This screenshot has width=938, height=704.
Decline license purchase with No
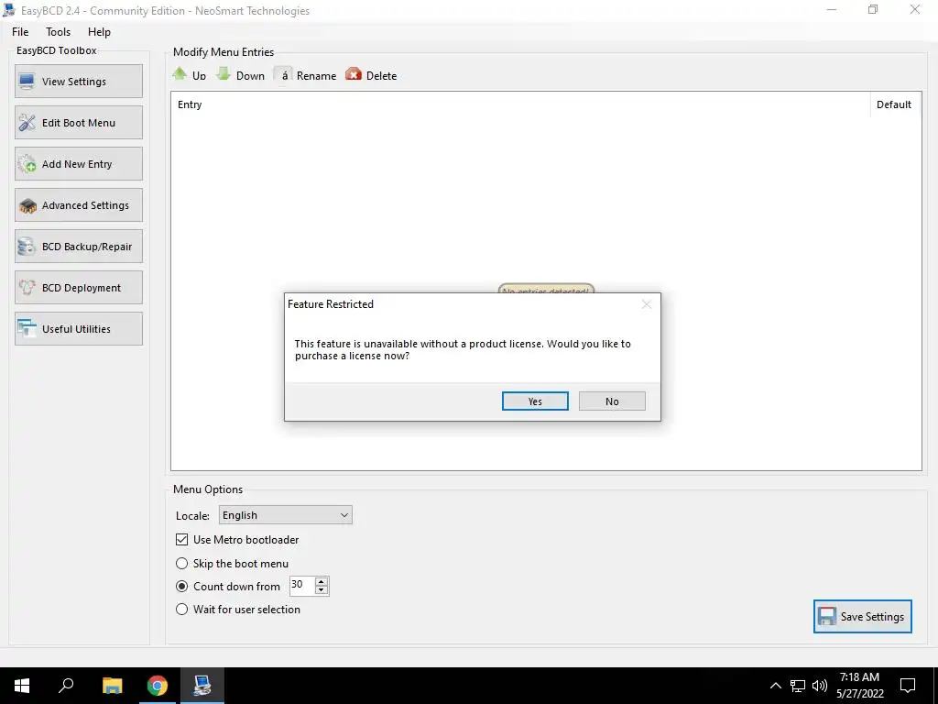(x=612, y=401)
